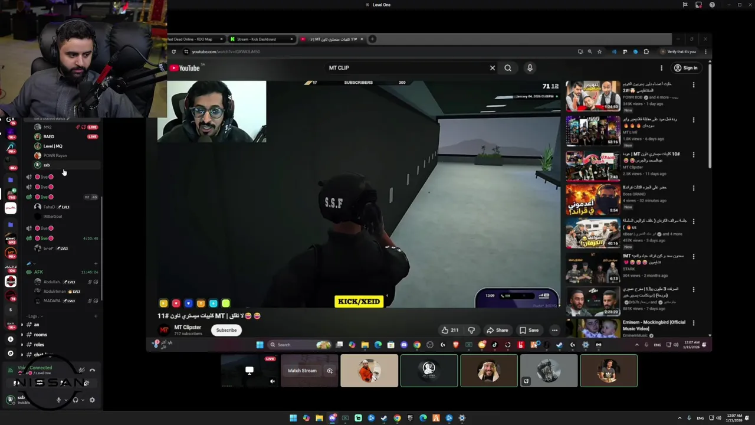Expand the 'an' channel arrow
This screenshot has height=425, width=755.
22,325
